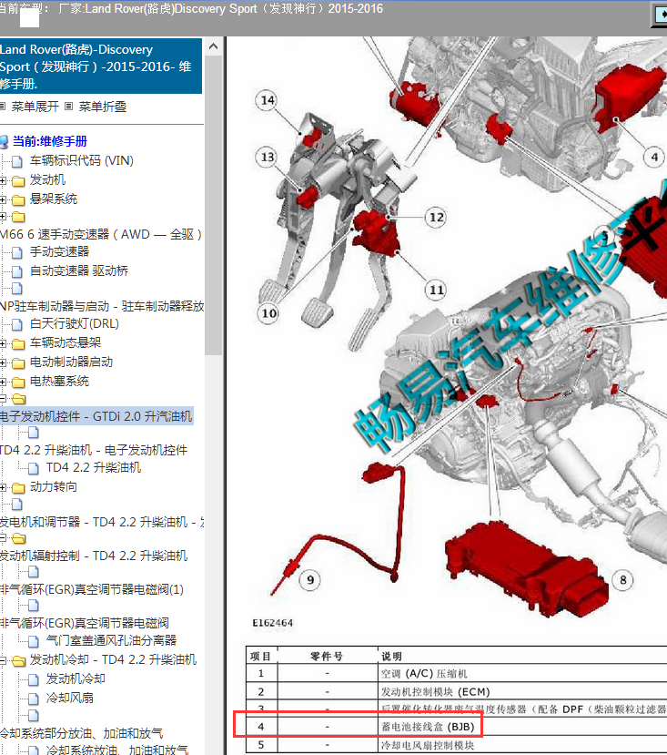Click document icon beside 发动机冷却 item

33,680
